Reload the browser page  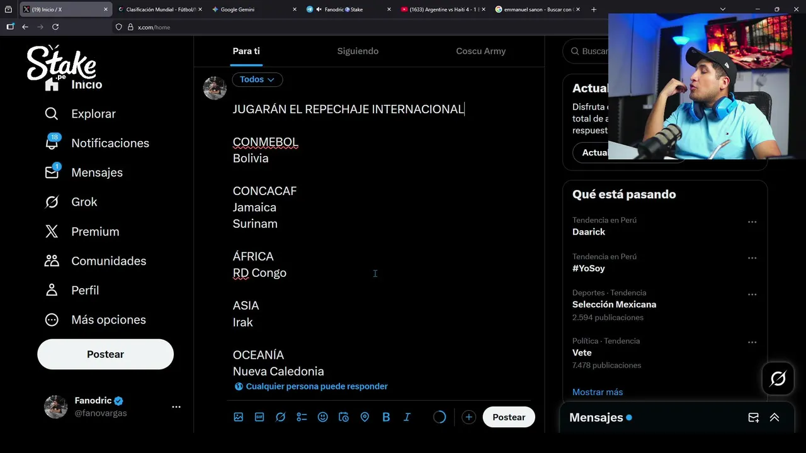click(55, 27)
